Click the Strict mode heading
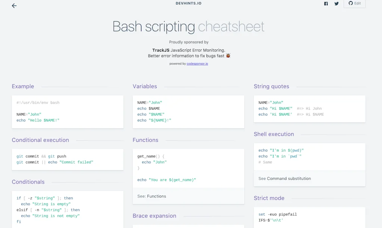Screen dimensions: 382x228 tap(269, 199)
